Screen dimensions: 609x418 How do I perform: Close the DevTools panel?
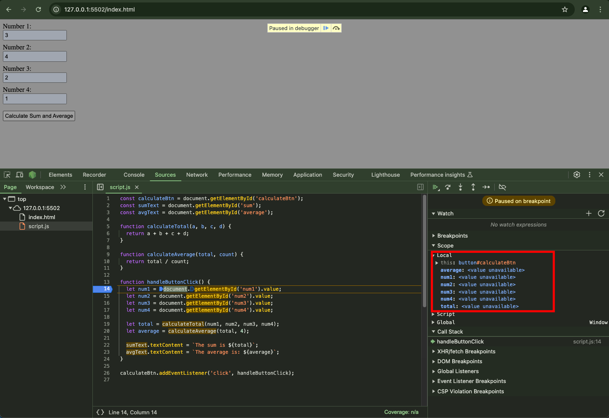[x=601, y=175]
